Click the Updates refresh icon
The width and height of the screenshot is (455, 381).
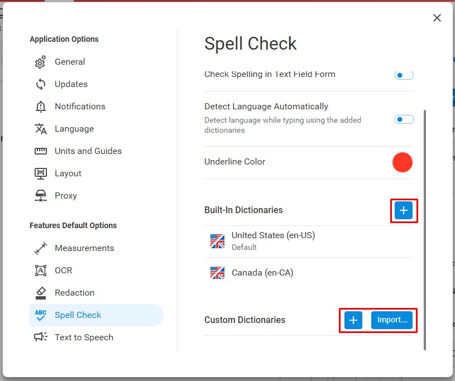41,84
